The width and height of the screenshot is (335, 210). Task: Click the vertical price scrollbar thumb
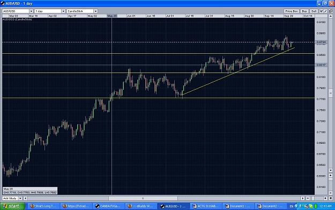point(331,93)
